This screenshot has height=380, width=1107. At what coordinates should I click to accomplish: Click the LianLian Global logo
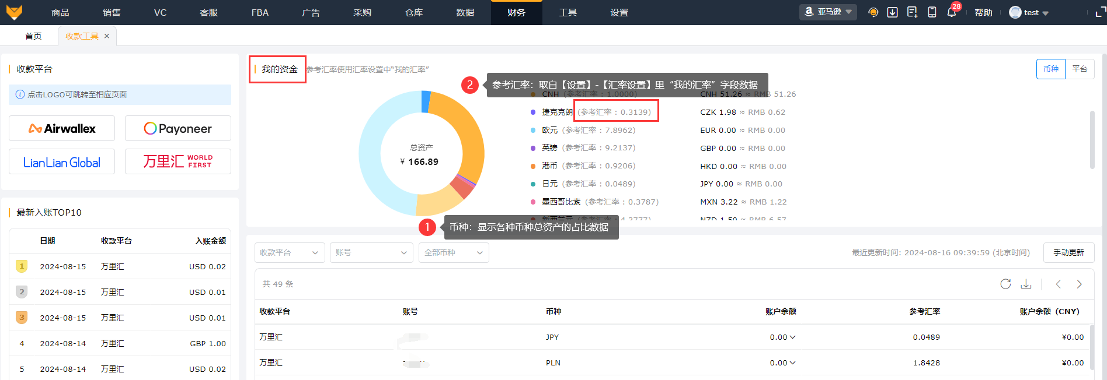pos(62,161)
